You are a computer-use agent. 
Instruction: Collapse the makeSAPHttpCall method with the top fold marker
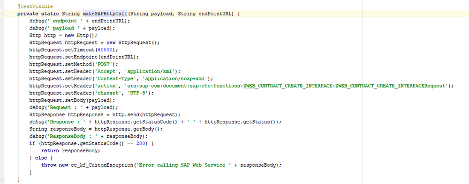pyautogui.click(x=3, y=14)
